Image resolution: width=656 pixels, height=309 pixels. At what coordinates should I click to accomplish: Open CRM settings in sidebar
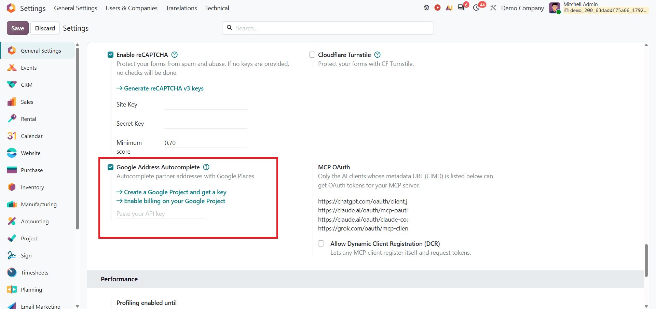pos(37,85)
